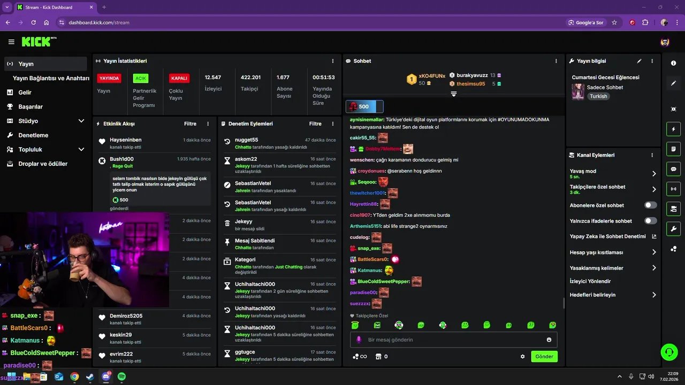Bookmark page with star icon
The height and width of the screenshot is (385, 685).
click(614, 22)
